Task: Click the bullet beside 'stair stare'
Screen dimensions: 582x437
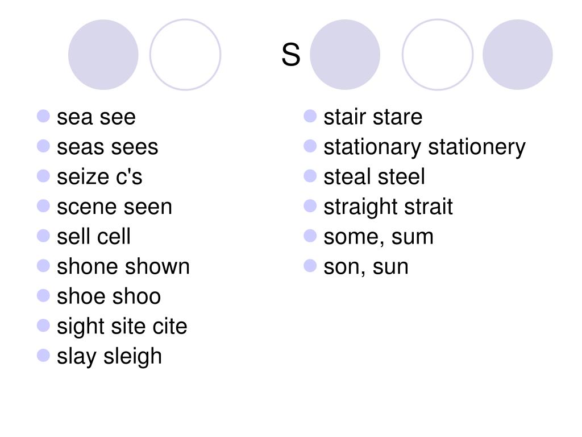Action: tap(310, 116)
